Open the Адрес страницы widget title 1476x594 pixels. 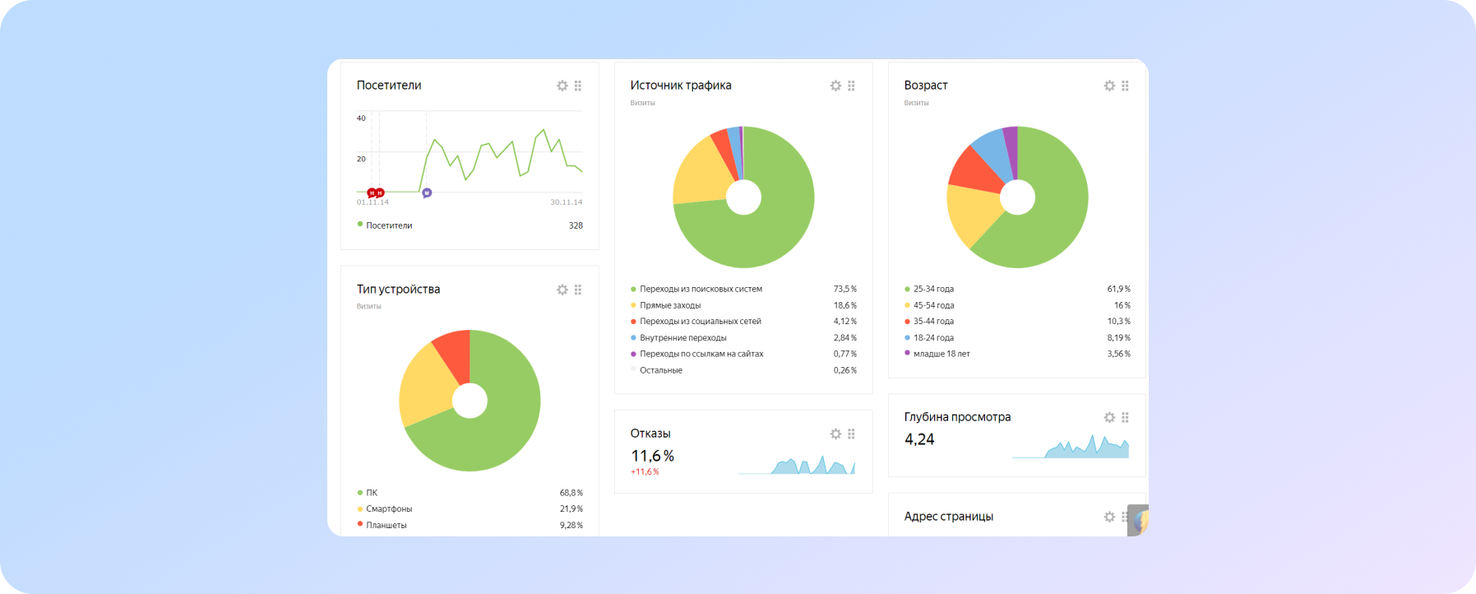[x=949, y=517]
